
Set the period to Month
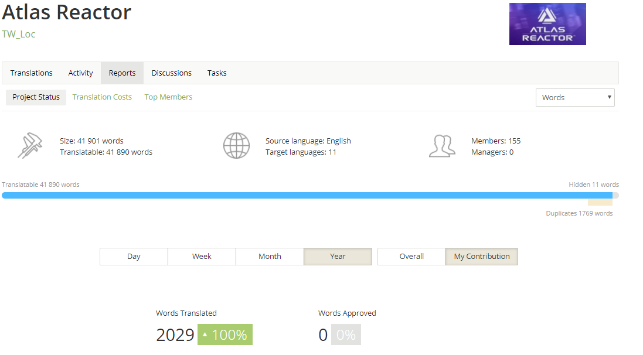click(270, 257)
